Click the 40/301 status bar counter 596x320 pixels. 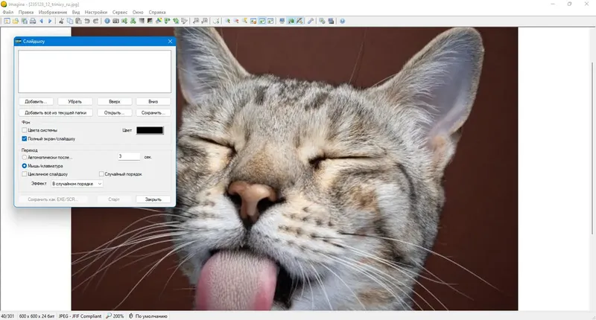(x=7, y=316)
